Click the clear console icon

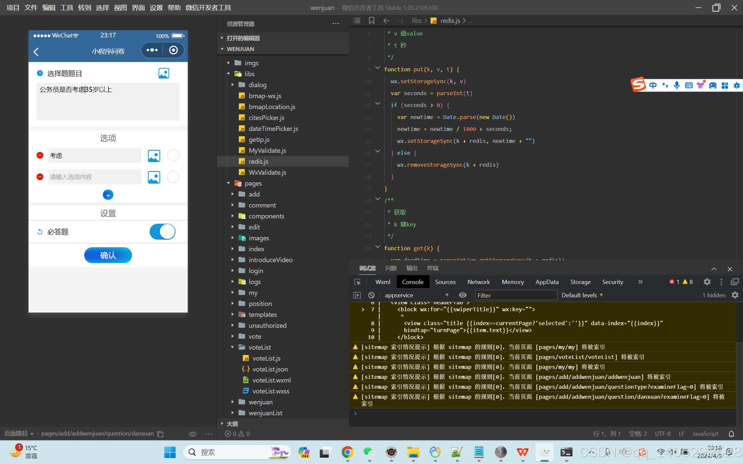click(x=371, y=295)
